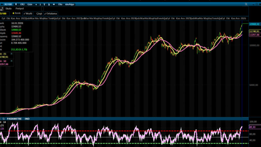Viewport: 261px width, 147px height.
Task: Open the XU100 symbol selector
Action: pos(8,4)
